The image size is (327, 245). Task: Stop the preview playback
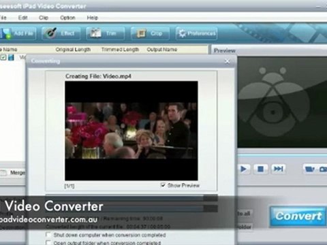click(260, 169)
